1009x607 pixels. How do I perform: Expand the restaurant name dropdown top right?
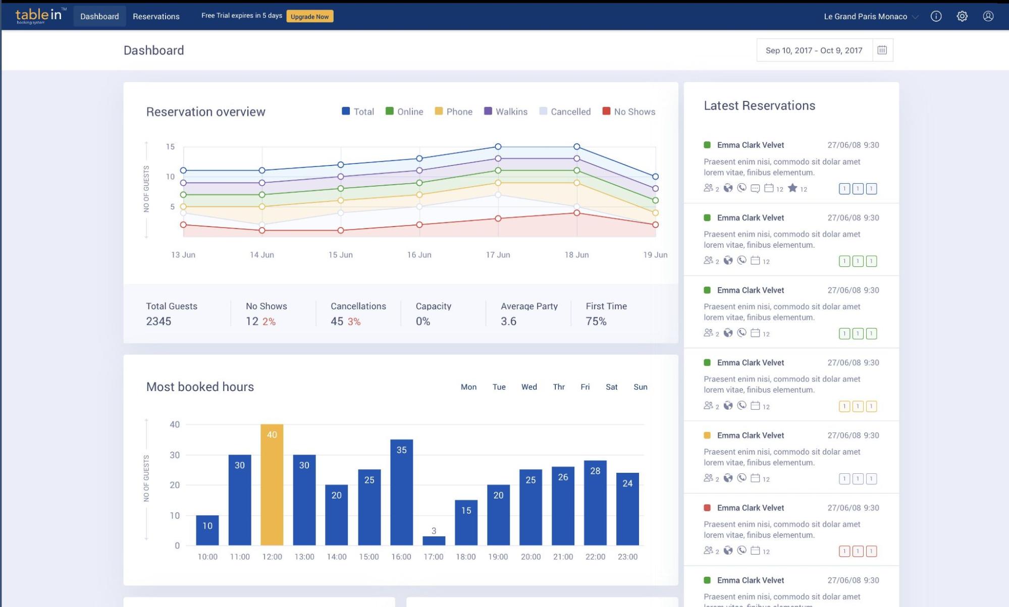[x=915, y=16]
